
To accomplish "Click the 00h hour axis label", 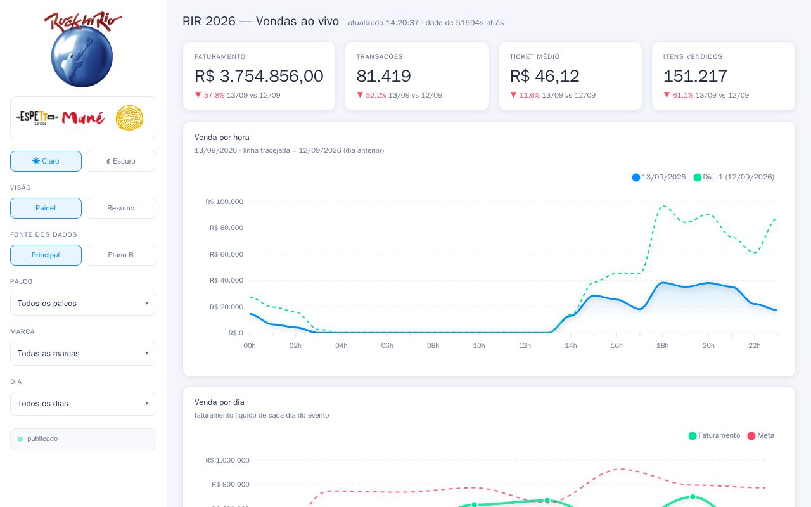I will coord(250,346).
